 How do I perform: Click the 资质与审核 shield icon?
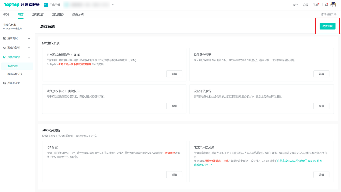pos(5,57)
